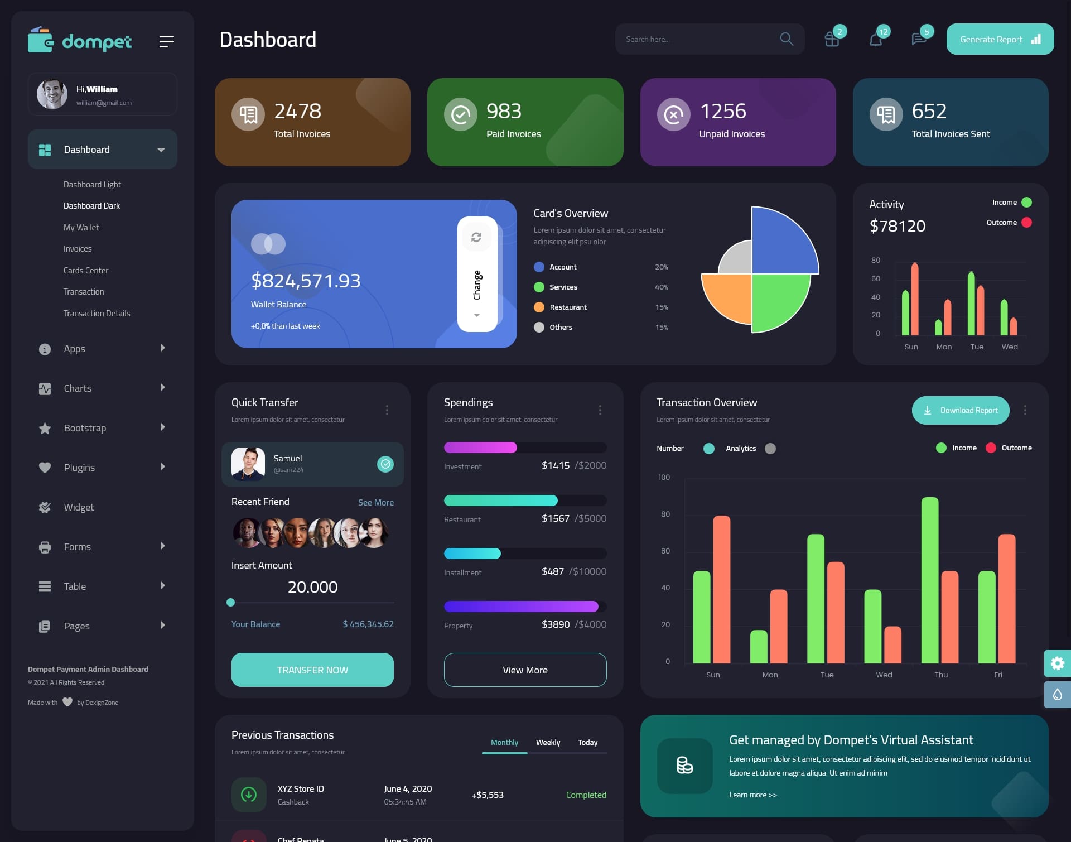The image size is (1071, 842).
Task: Toggle the wallet card refresh icon
Action: [x=477, y=237]
